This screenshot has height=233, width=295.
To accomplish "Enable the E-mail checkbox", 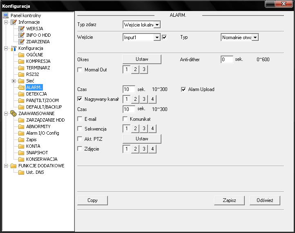I will point(80,119).
